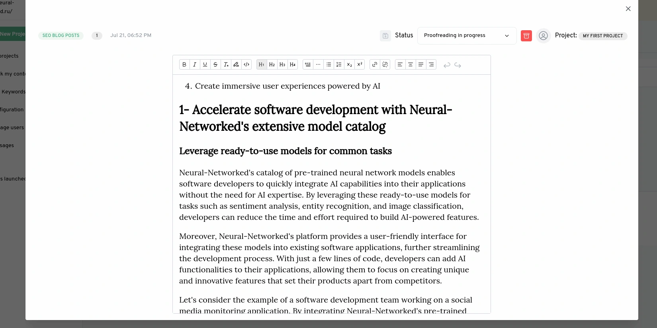Set heading level H2
The height and width of the screenshot is (328, 657).
(272, 64)
